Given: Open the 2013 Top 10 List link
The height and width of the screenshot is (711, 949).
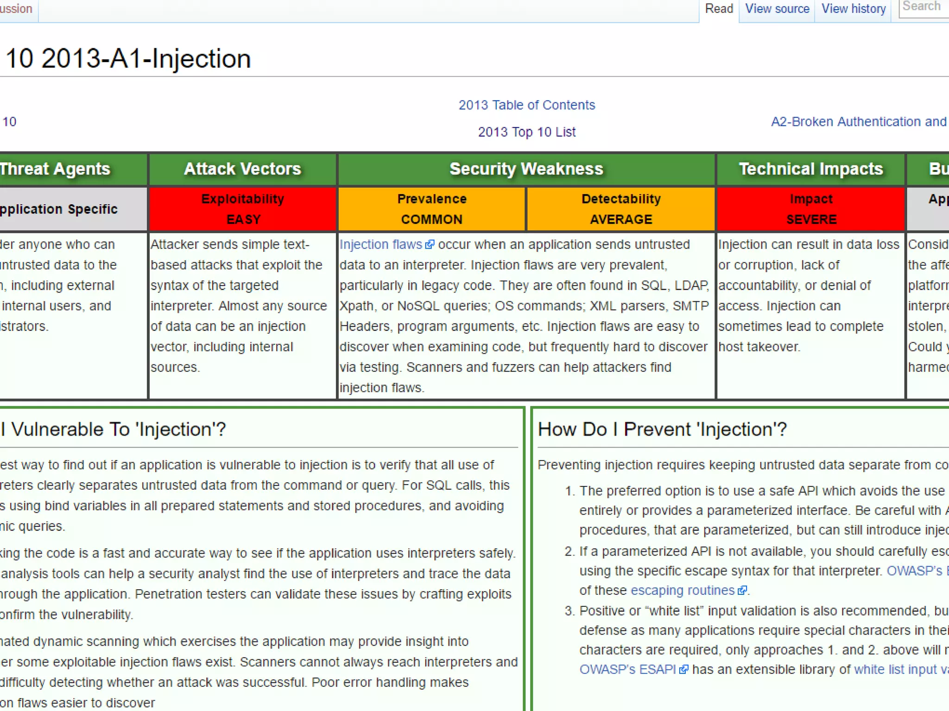Looking at the screenshot, I should point(526,132).
